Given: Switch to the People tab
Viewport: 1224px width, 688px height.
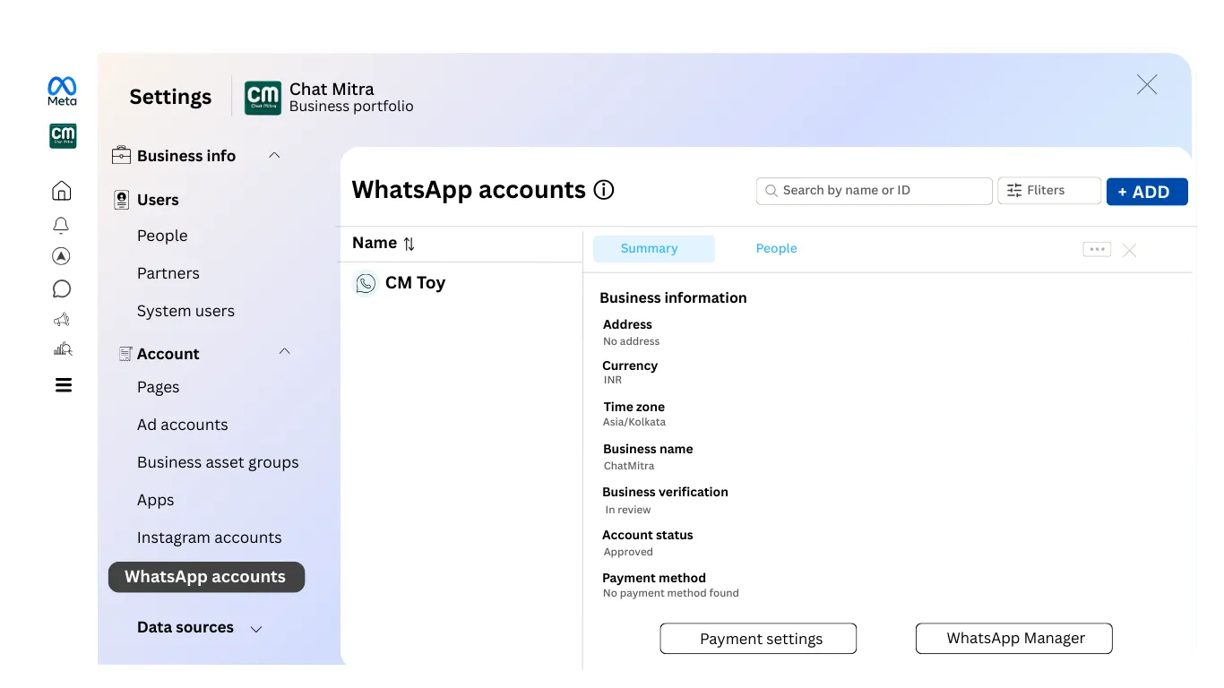Looking at the screenshot, I should pyautogui.click(x=776, y=248).
